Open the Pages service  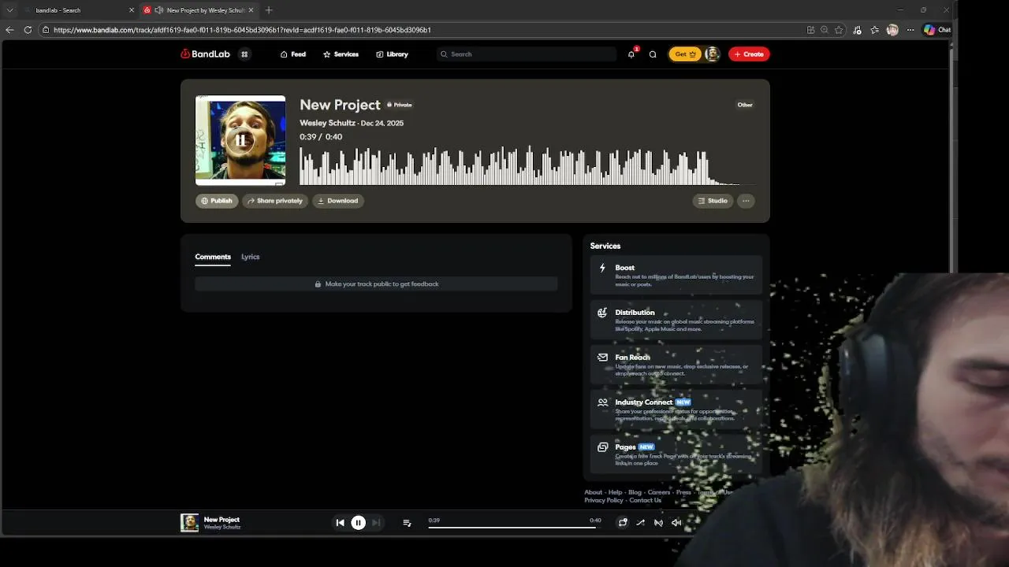(x=676, y=454)
